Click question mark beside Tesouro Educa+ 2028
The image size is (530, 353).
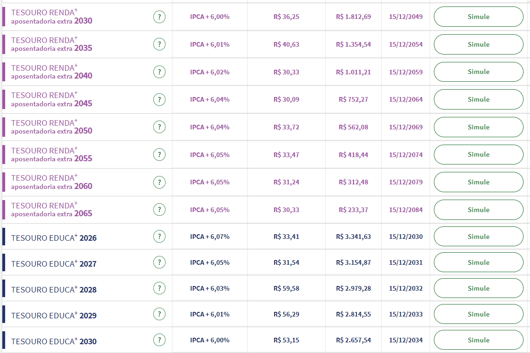coord(159,288)
